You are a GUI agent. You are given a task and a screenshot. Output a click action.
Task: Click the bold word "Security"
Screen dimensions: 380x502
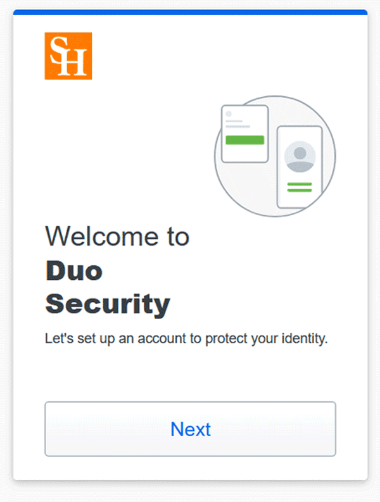pyautogui.click(x=108, y=304)
